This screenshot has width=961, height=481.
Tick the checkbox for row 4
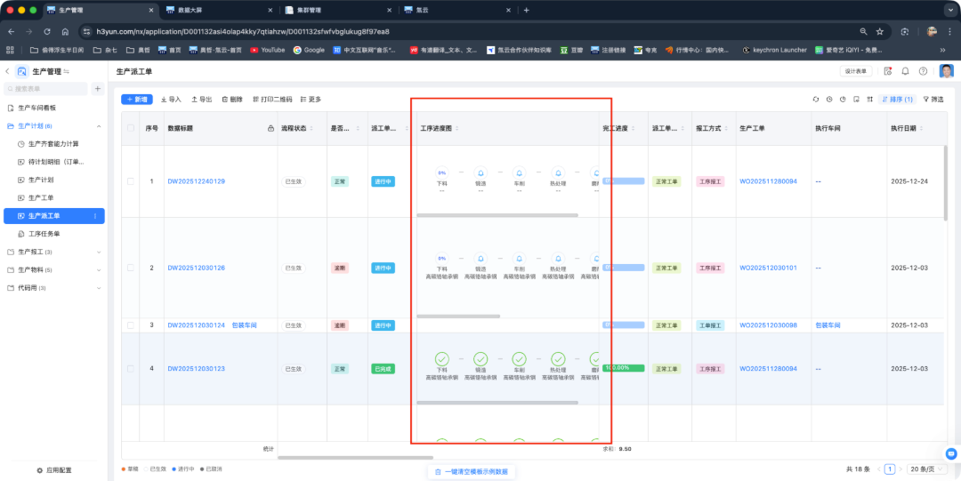point(131,369)
